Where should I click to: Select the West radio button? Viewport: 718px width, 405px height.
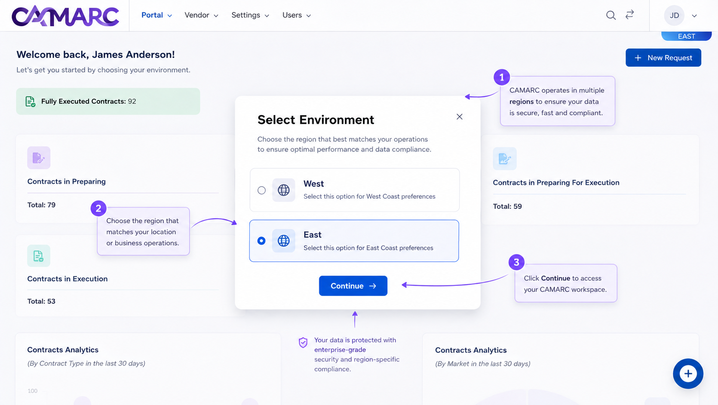(261, 190)
